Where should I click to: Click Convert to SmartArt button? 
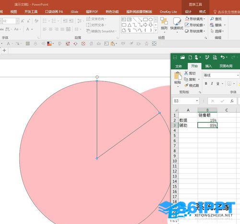[x=101, y=31]
